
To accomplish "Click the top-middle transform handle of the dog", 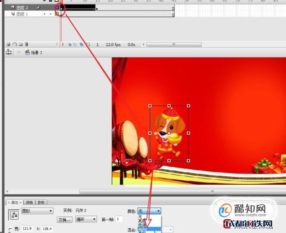I will click(169, 106).
